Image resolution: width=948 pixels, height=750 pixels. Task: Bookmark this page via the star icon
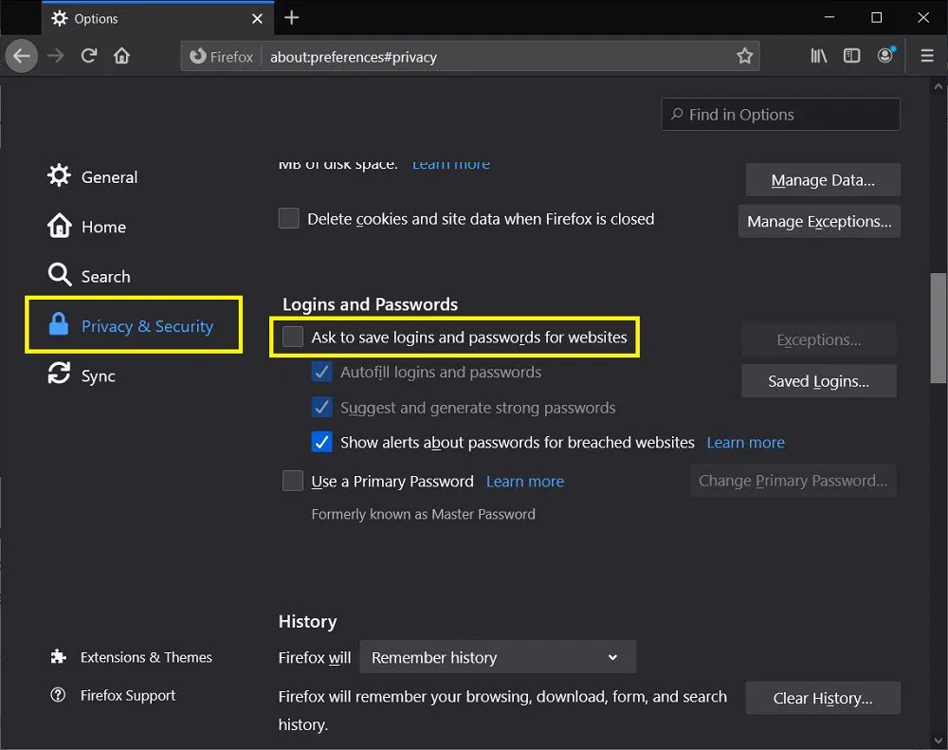click(x=745, y=55)
